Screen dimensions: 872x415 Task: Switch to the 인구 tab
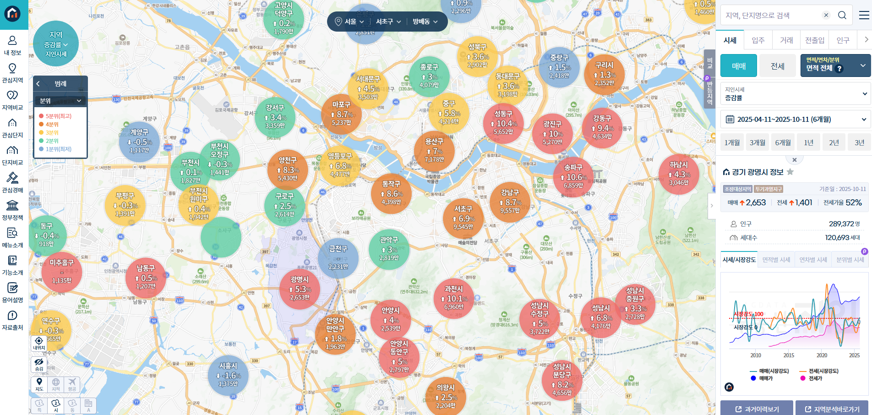(843, 40)
